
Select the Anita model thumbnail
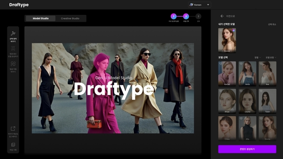[x=247, y=74]
